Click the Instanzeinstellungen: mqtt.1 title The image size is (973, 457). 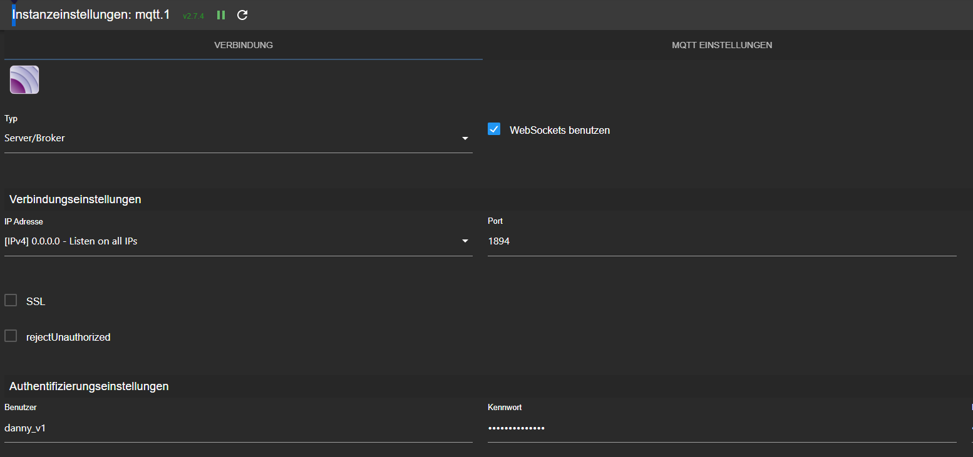(x=91, y=14)
